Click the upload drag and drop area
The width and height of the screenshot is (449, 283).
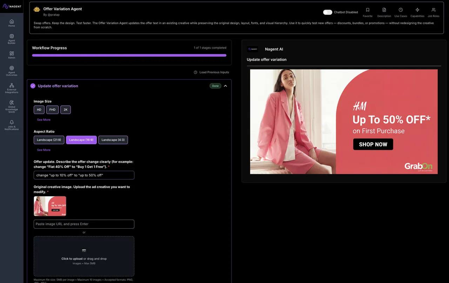coord(84,256)
